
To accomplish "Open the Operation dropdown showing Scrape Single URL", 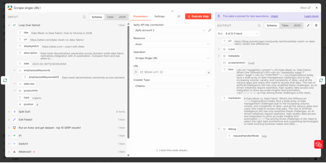I will (172, 58).
